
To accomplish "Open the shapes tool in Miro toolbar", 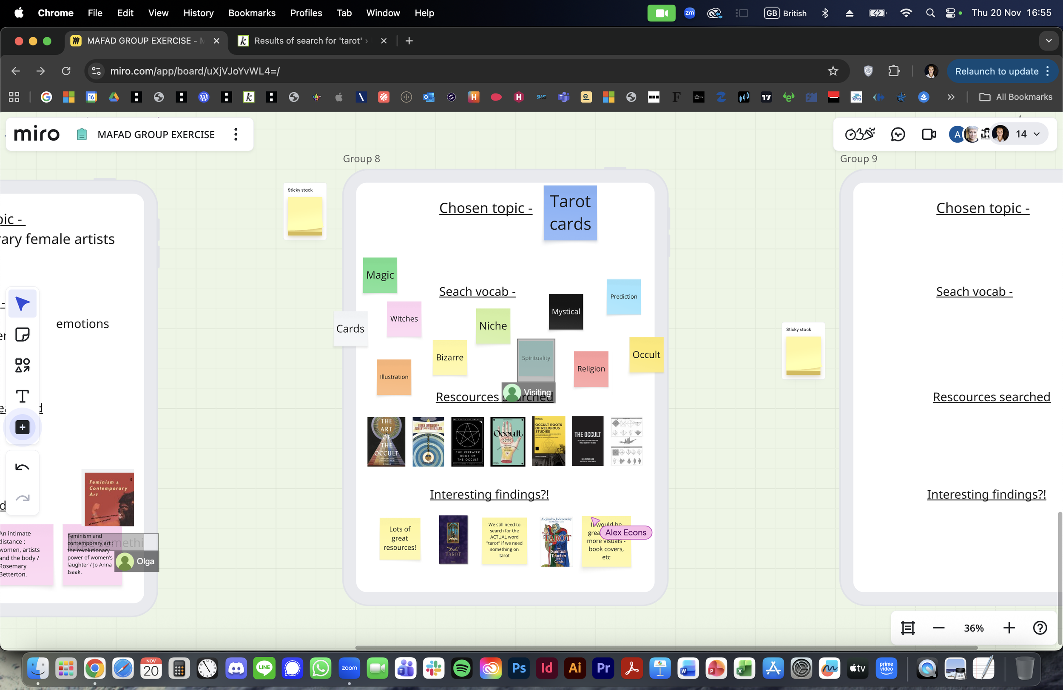I will pos(23,365).
